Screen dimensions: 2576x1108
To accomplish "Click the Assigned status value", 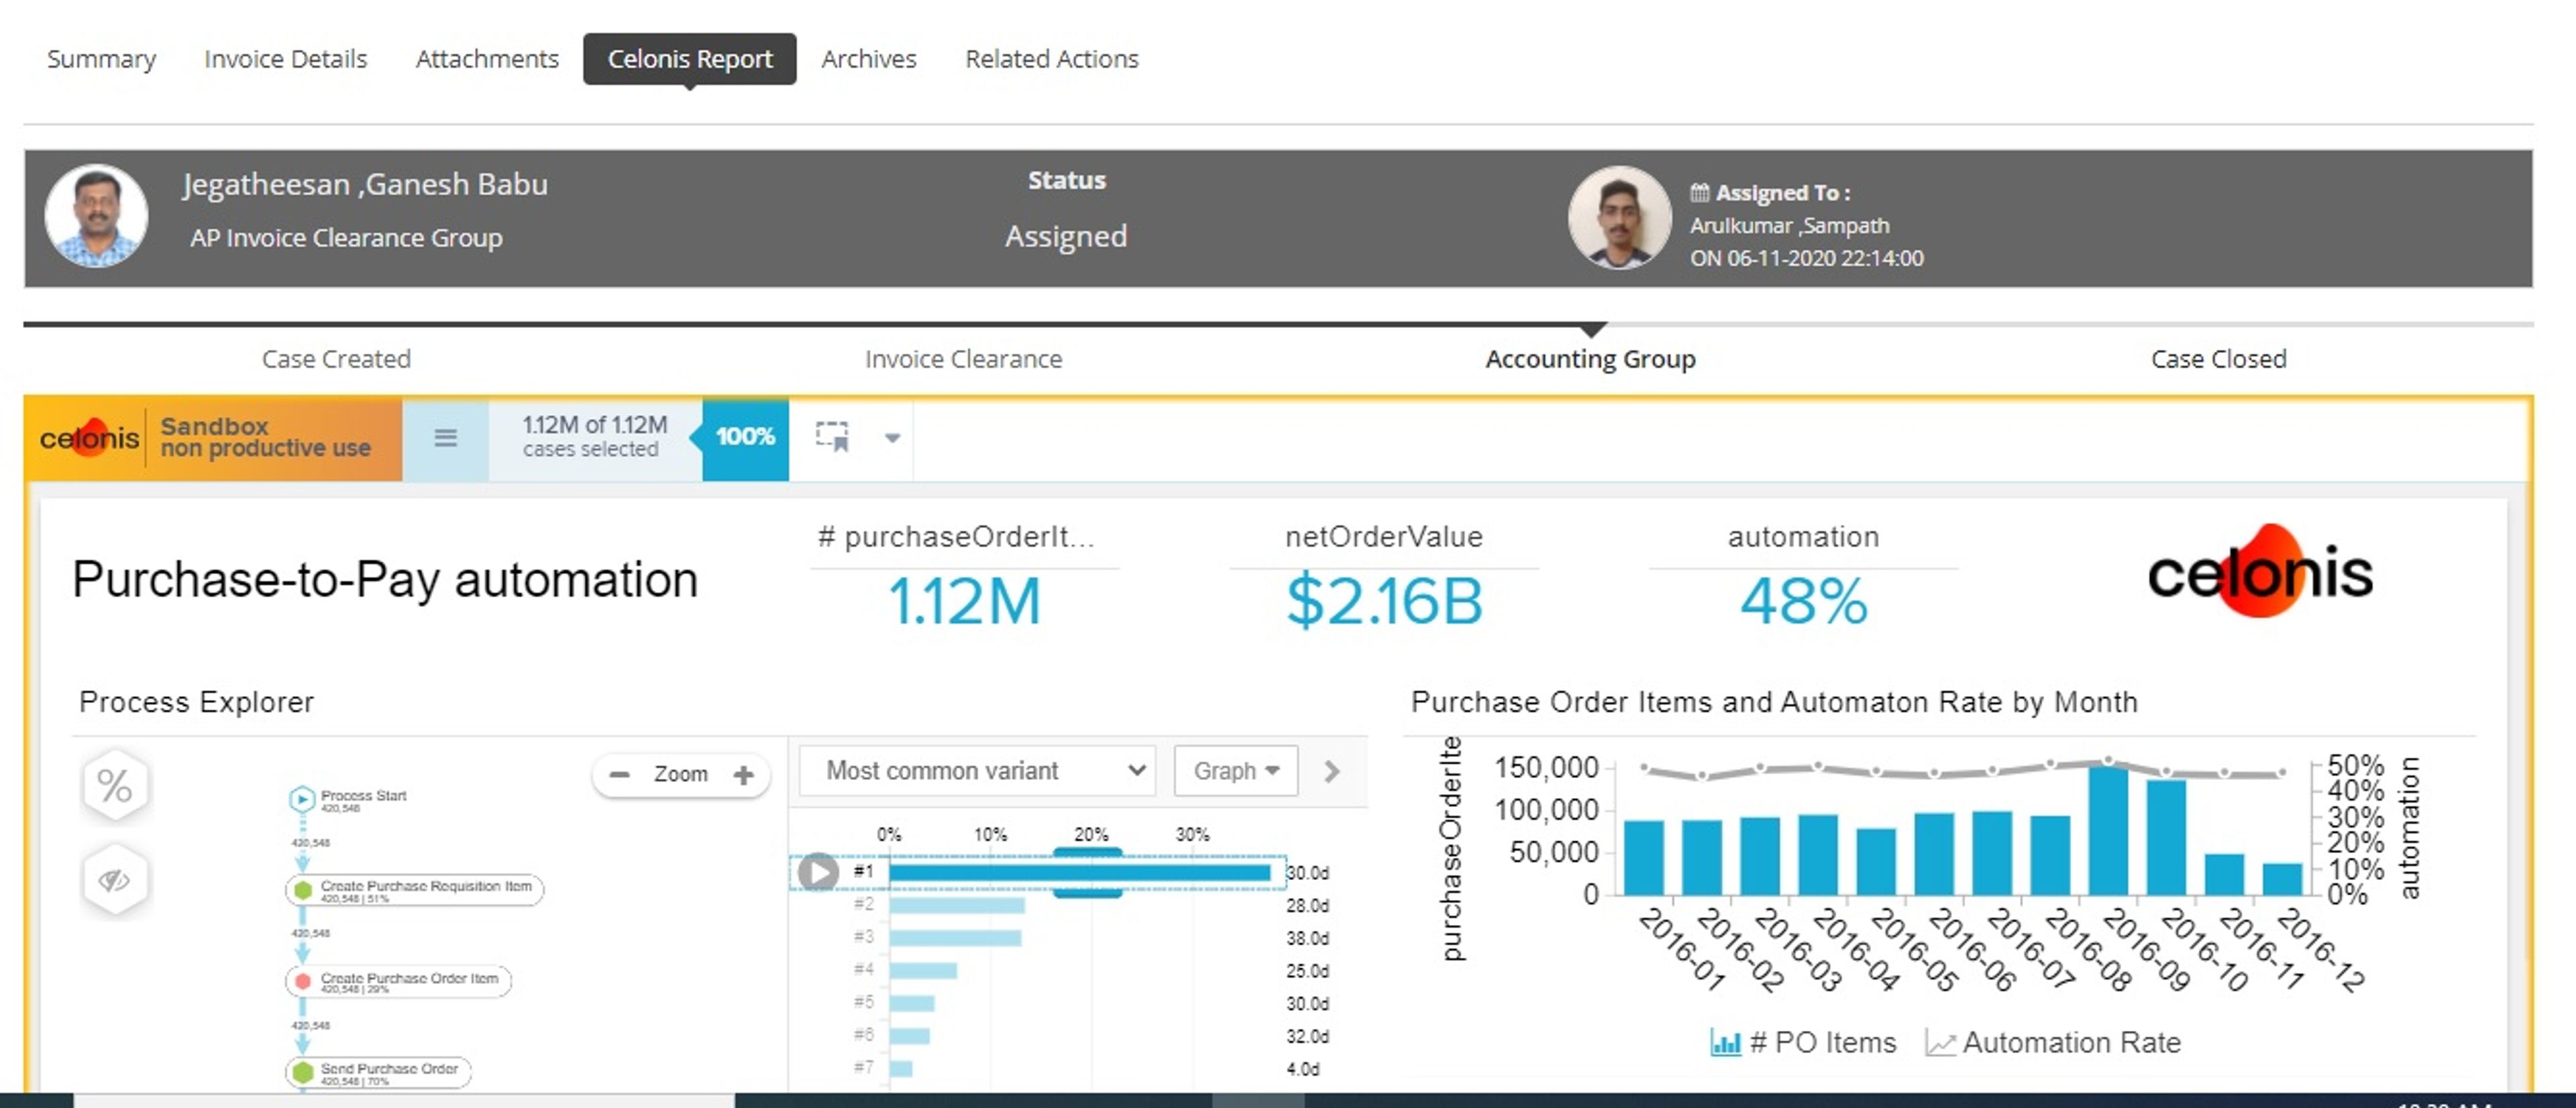I will (1066, 236).
